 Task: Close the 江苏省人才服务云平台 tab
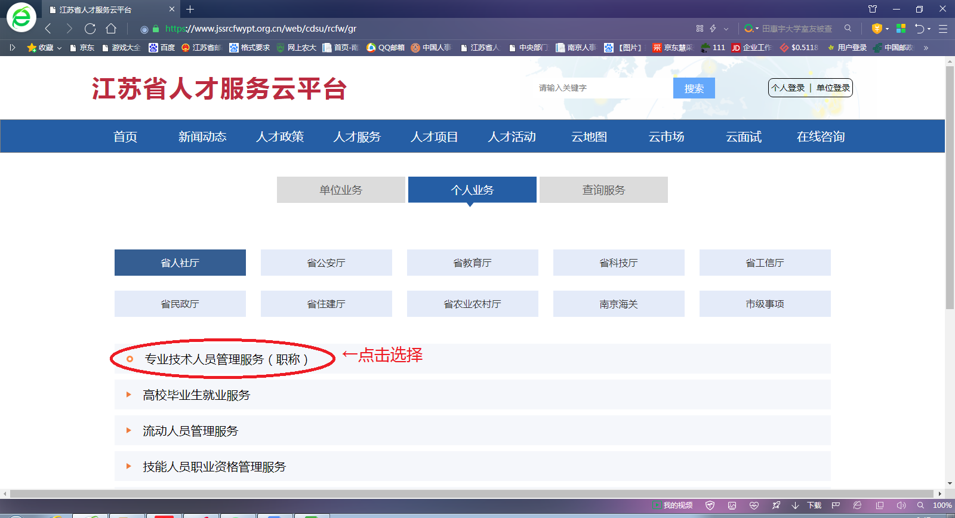pyautogui.click(x=172, y=10)
